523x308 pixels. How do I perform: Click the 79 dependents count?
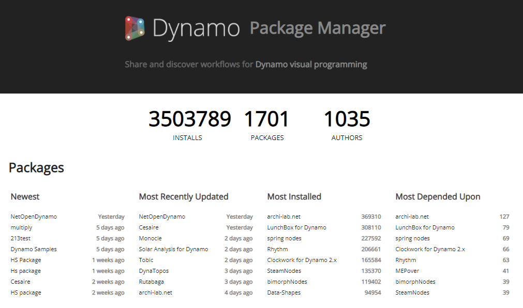click(x=506, y=227)
